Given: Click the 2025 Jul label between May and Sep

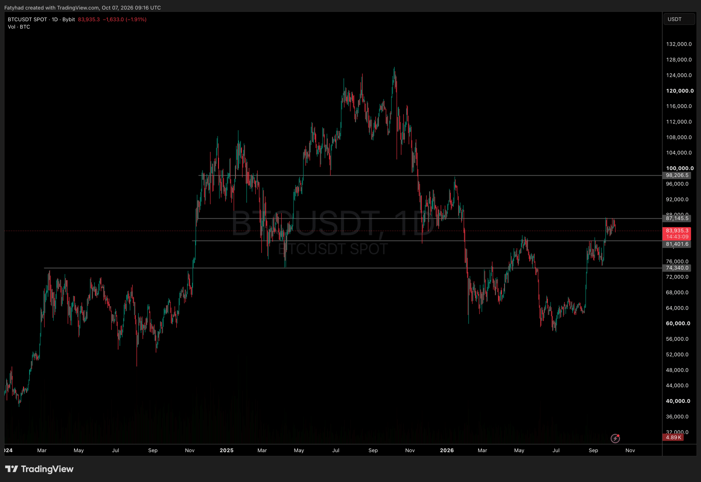Looking at the screenshot, I should 336,450.
